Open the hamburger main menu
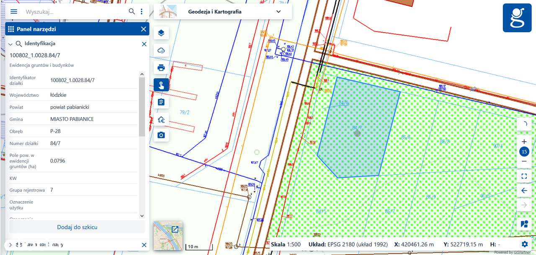 tap(14, 11)
